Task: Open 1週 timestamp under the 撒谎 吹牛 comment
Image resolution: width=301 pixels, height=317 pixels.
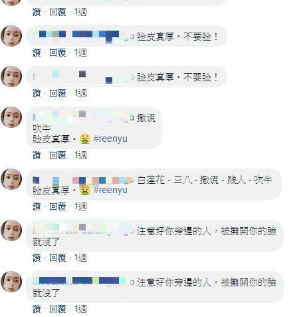Action: pos(80,155)
